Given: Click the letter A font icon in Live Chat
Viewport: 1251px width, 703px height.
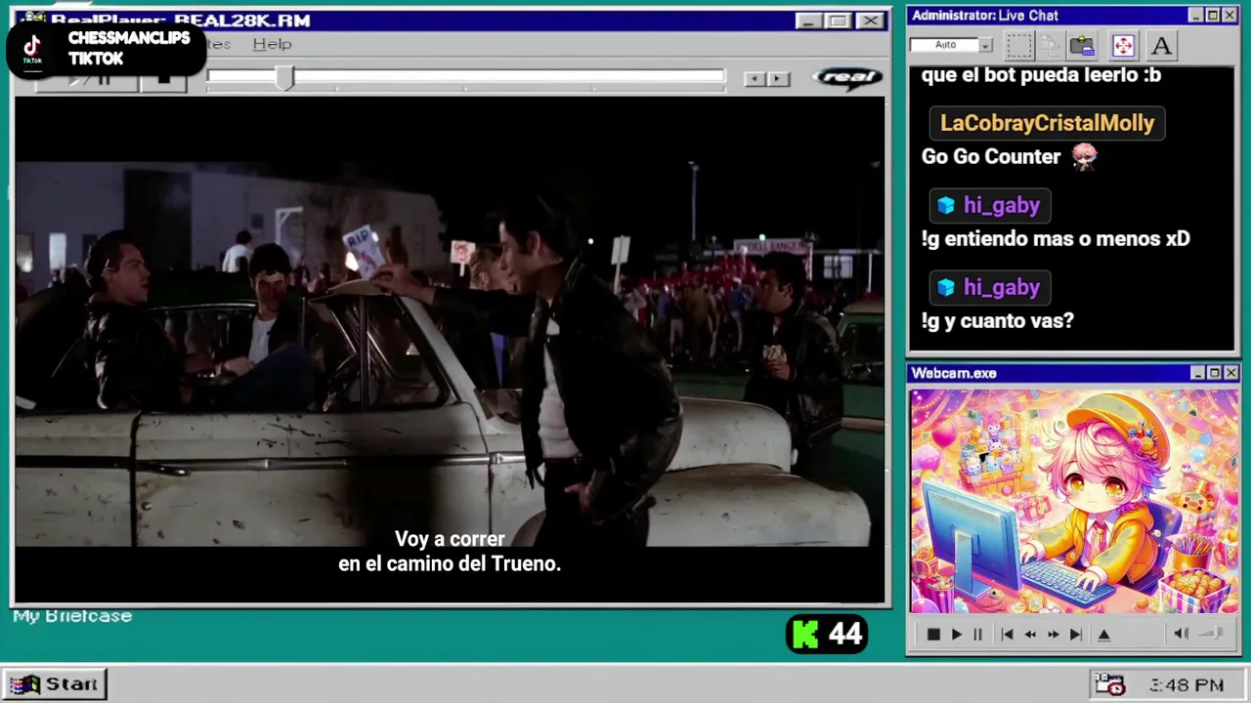Looking at the screenshot, I should click(1161, 45).
